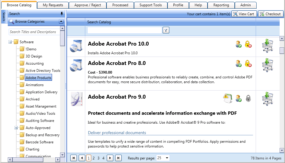Screen dimensions: 285x163
Task: Go to results page 4
Action: [x=103, y=158]
